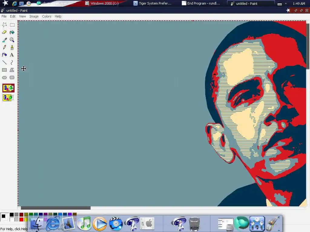Enable opaque selection mode option
310x232 pixels.
(8, 88)
